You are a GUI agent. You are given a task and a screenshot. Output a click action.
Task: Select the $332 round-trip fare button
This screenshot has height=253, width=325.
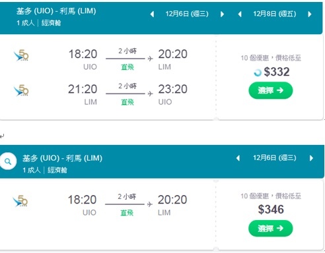[x=271, y=90]
